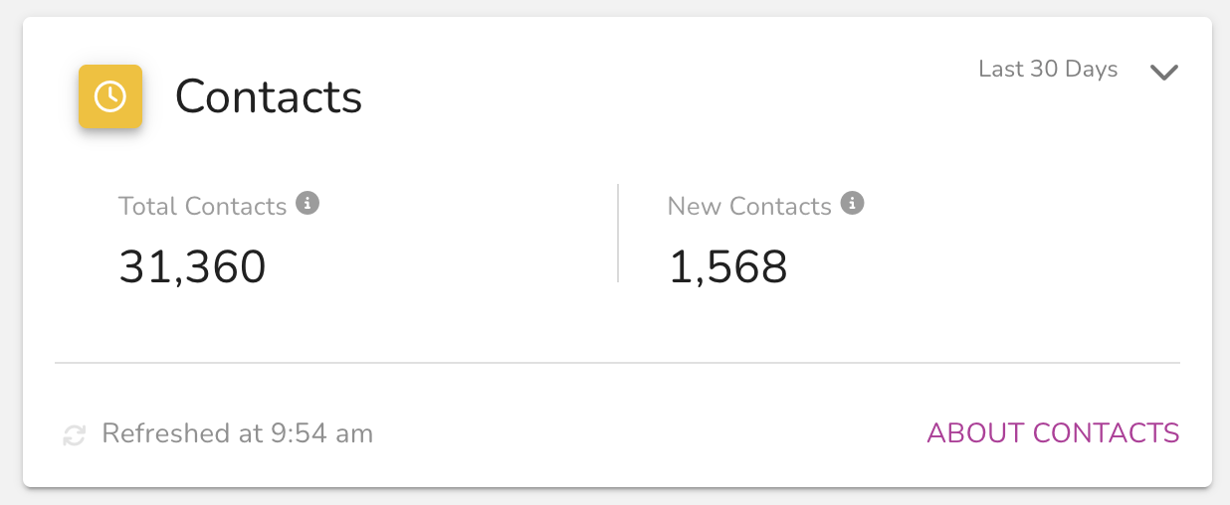Open the New Contacts info tooltip icon
This screenshot has height=505, width=1230.
pos(852,204)
